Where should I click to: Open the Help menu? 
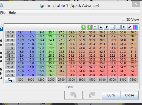(x=12, y=13)
